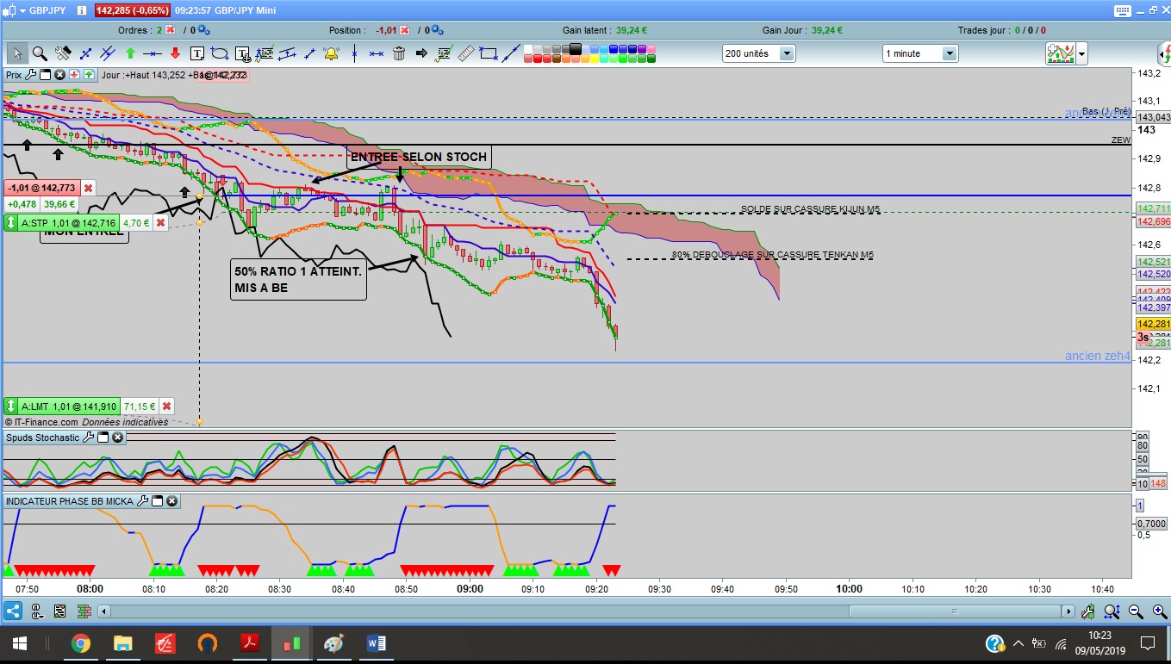Click the yellow alert bell icon
This screenshot has height=664, width=1171.
[x=331, y=53]
